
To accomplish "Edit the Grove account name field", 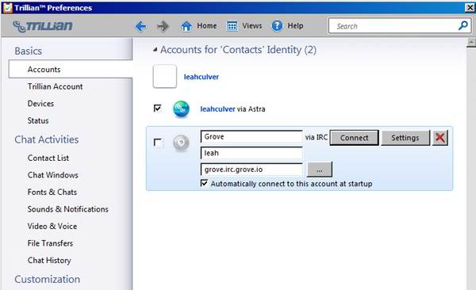I will point(251,136).
